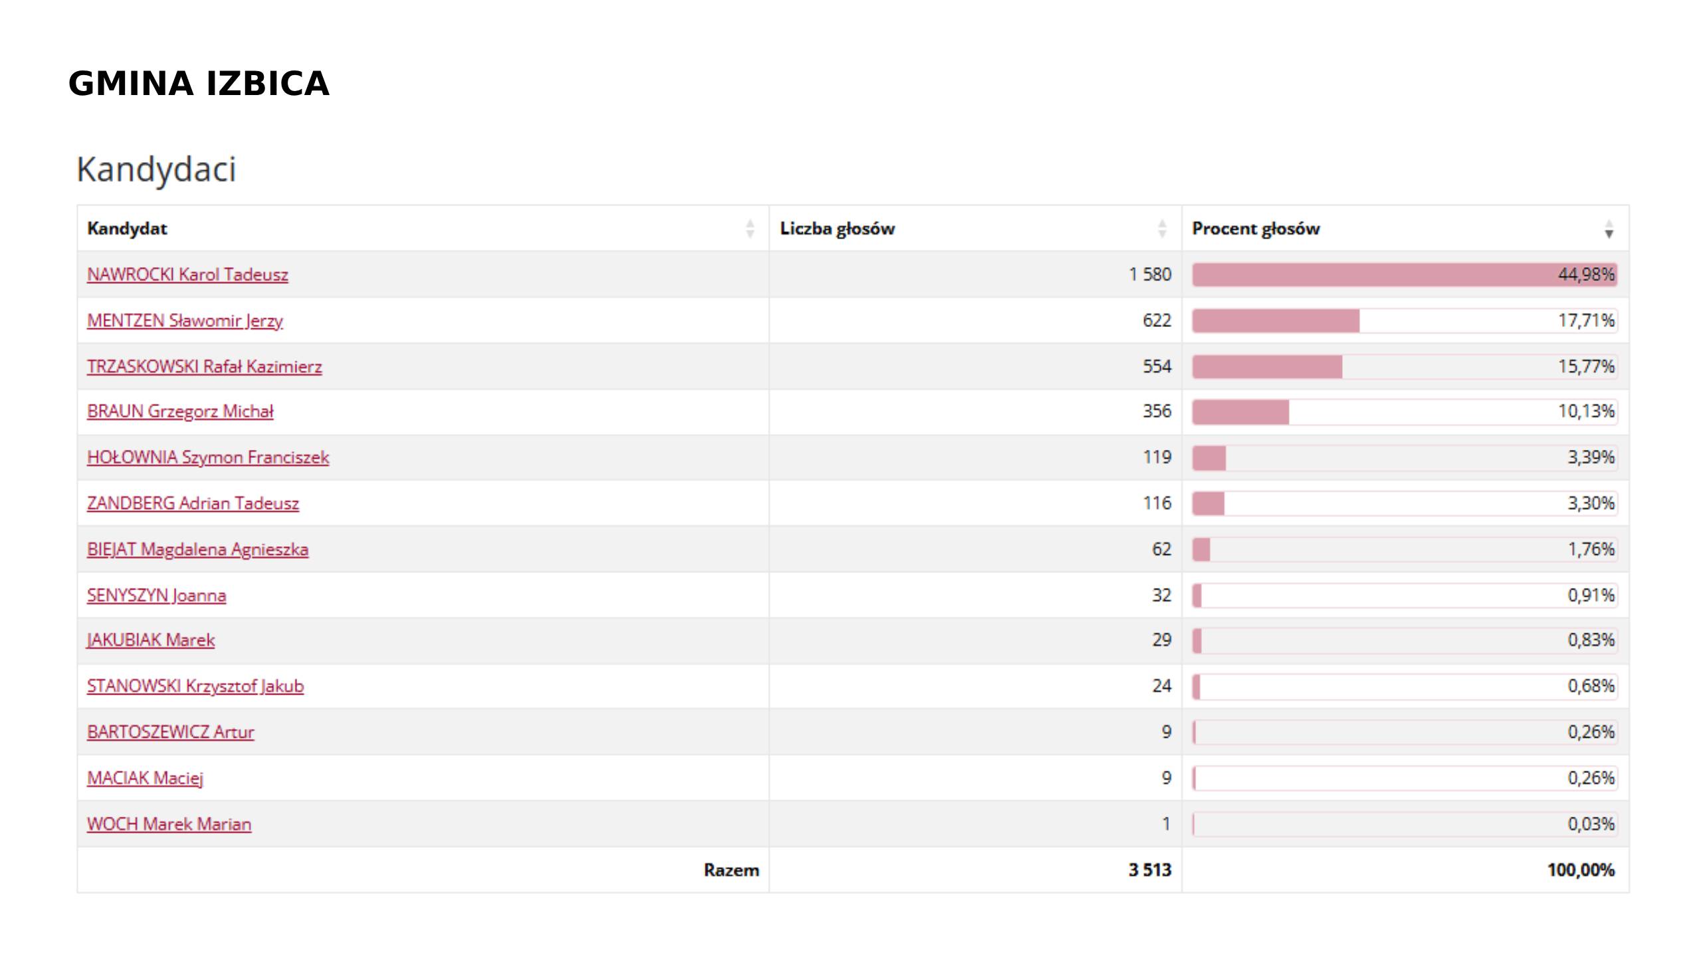Open ZANDBERG Adrian Tadeusz link
This screenshot has height=957, width=1701.
point(193,503)
